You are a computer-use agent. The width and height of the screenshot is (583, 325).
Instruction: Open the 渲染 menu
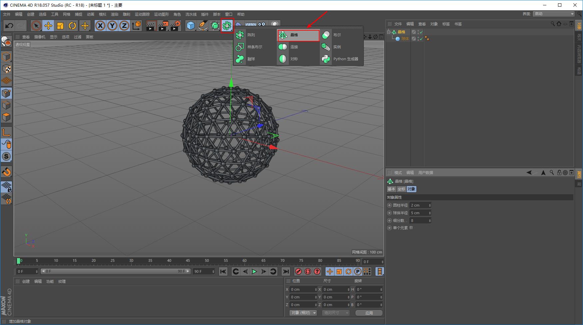114,14
